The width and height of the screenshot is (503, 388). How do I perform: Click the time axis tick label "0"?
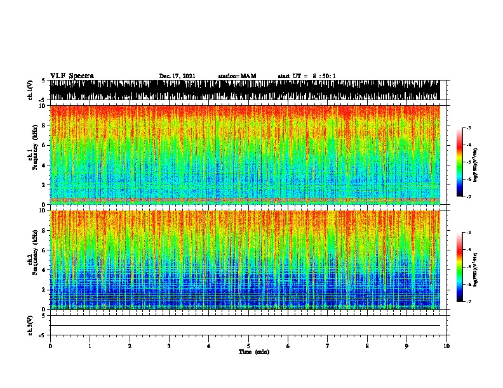(50, 346)
